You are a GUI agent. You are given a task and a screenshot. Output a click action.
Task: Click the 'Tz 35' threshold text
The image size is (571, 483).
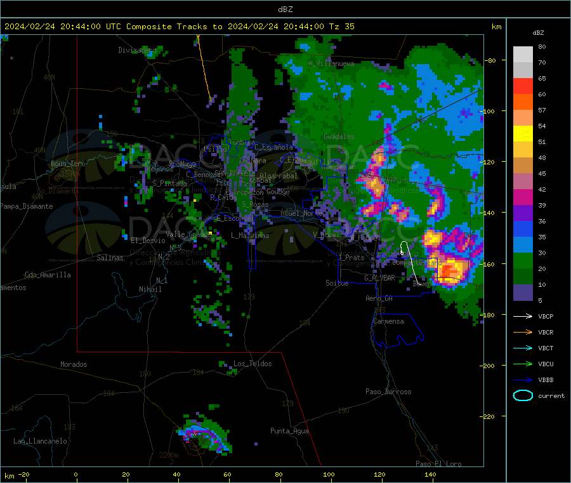(341, 27)
